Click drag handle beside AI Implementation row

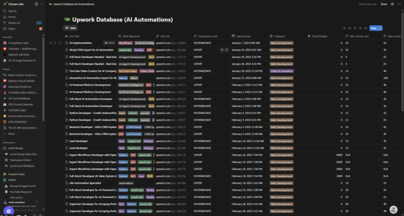55,43
